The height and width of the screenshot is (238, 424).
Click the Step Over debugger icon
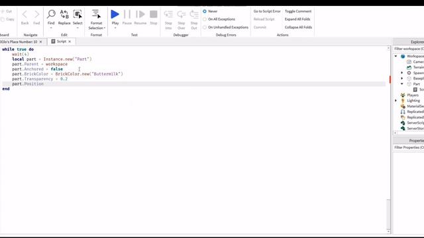[181, 15]
